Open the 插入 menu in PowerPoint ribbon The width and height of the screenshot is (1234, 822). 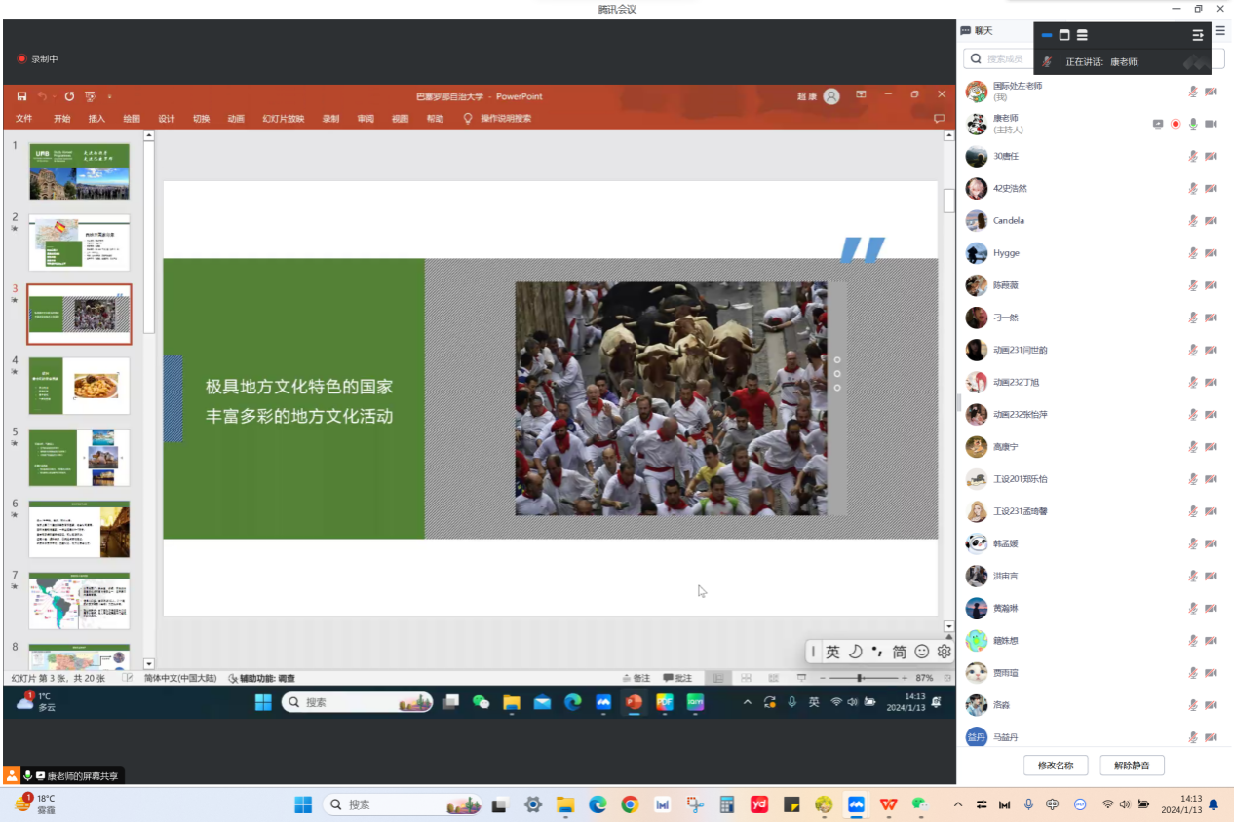click(96, 119)
